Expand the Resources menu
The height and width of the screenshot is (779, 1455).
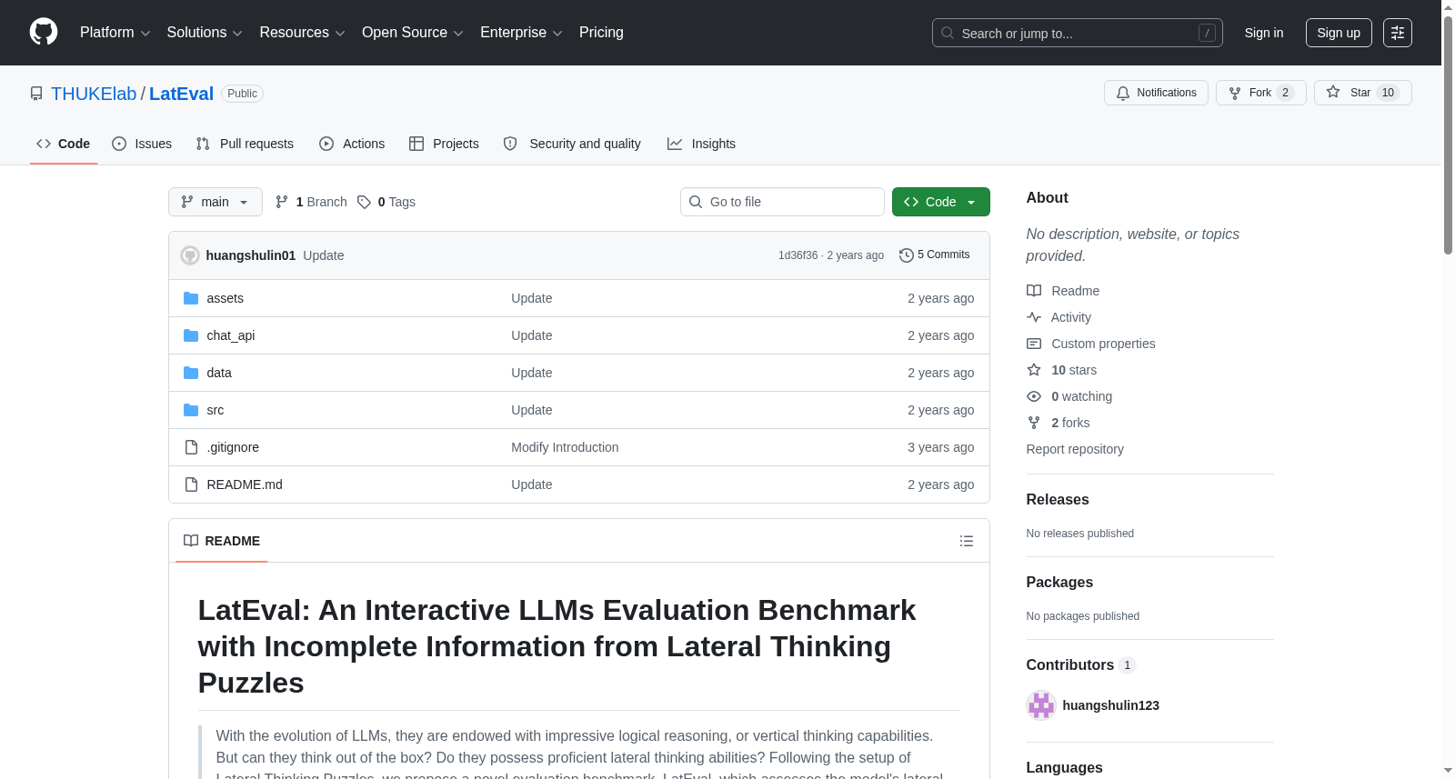pyautogui.click(x=302, y=33)
